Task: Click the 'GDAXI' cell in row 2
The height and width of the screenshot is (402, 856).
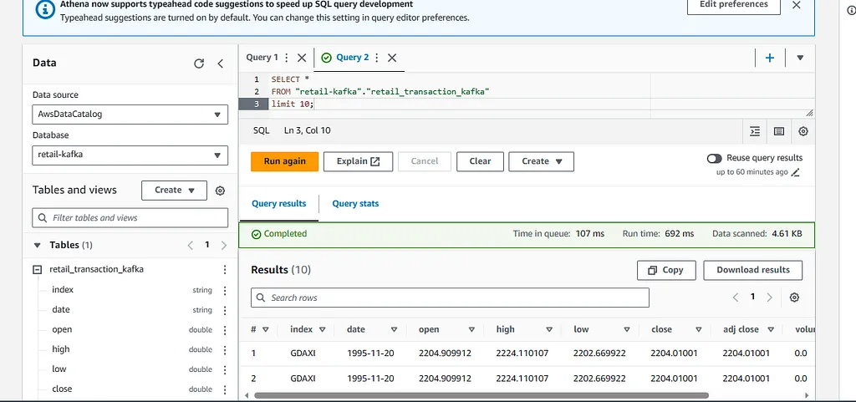Action: tap(303, 378)
